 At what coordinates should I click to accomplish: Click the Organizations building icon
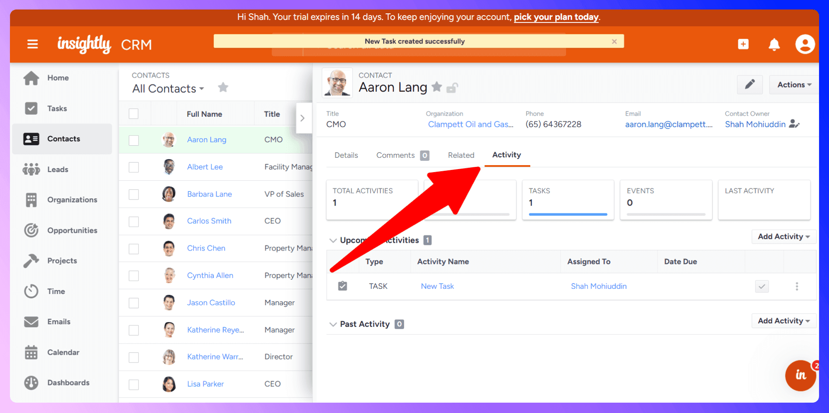pos(31,200)
